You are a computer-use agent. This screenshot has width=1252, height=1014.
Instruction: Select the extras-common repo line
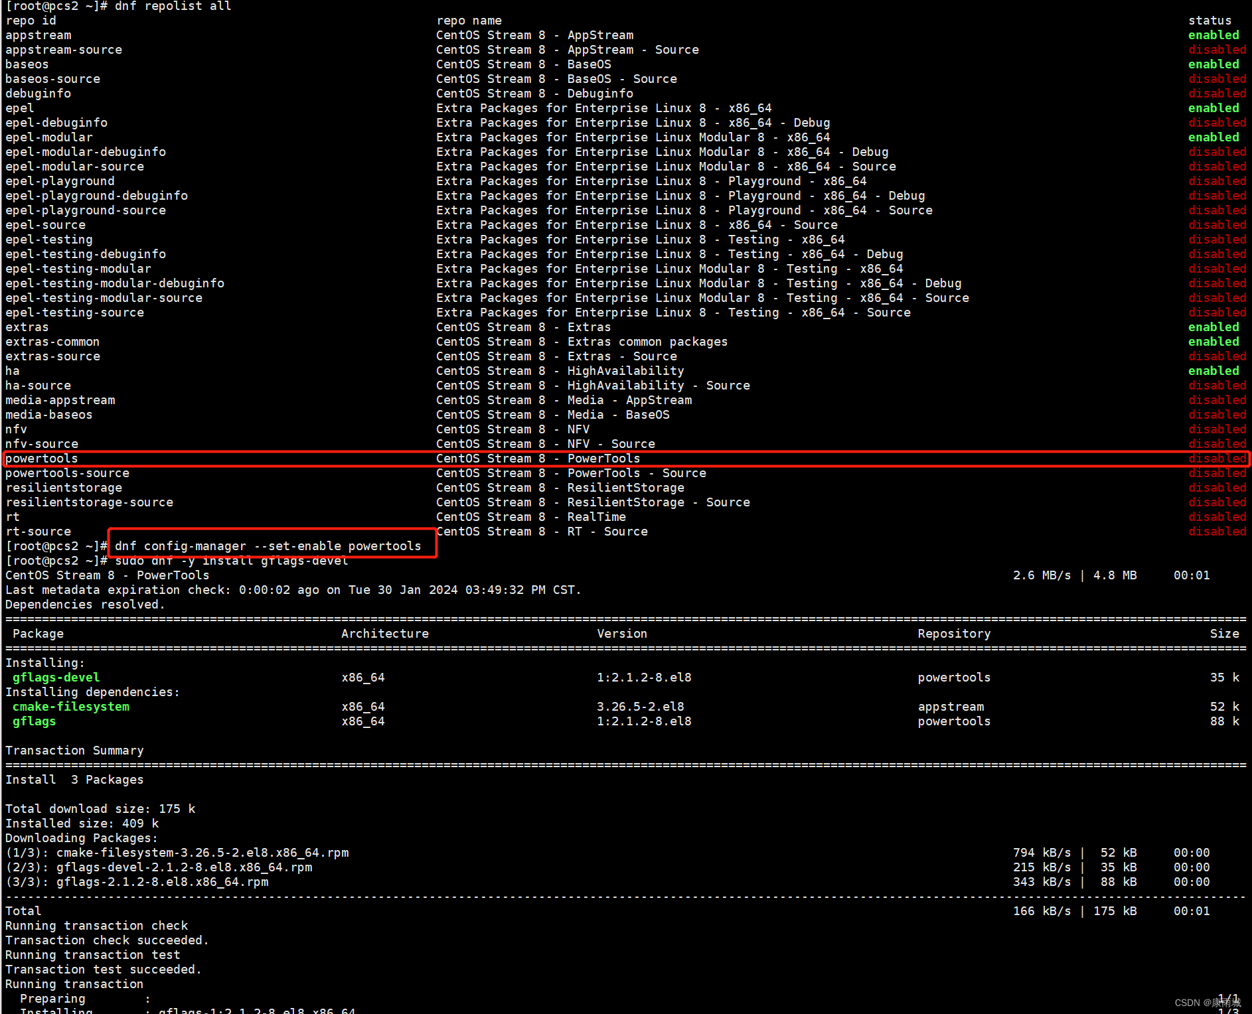pos(52,341)
